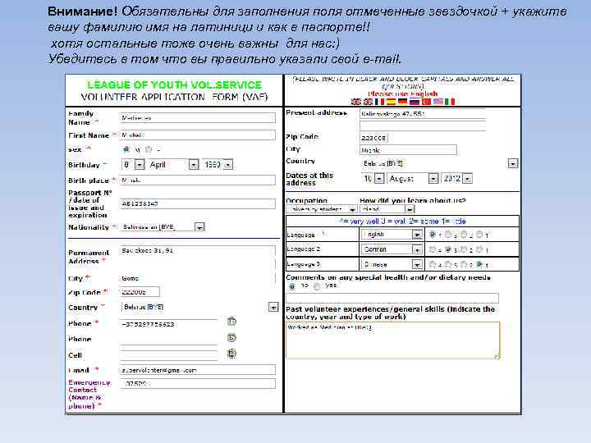Select 'yes' for special health needs
The width and height of the screenshot is (591, 443).
(x=318, y=286)
